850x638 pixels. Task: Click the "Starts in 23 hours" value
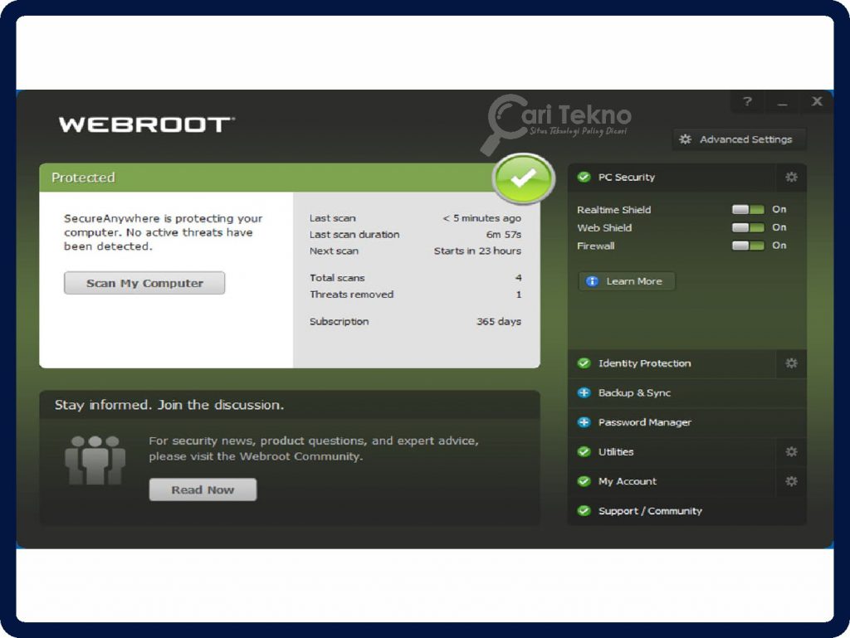pos(477,251)
